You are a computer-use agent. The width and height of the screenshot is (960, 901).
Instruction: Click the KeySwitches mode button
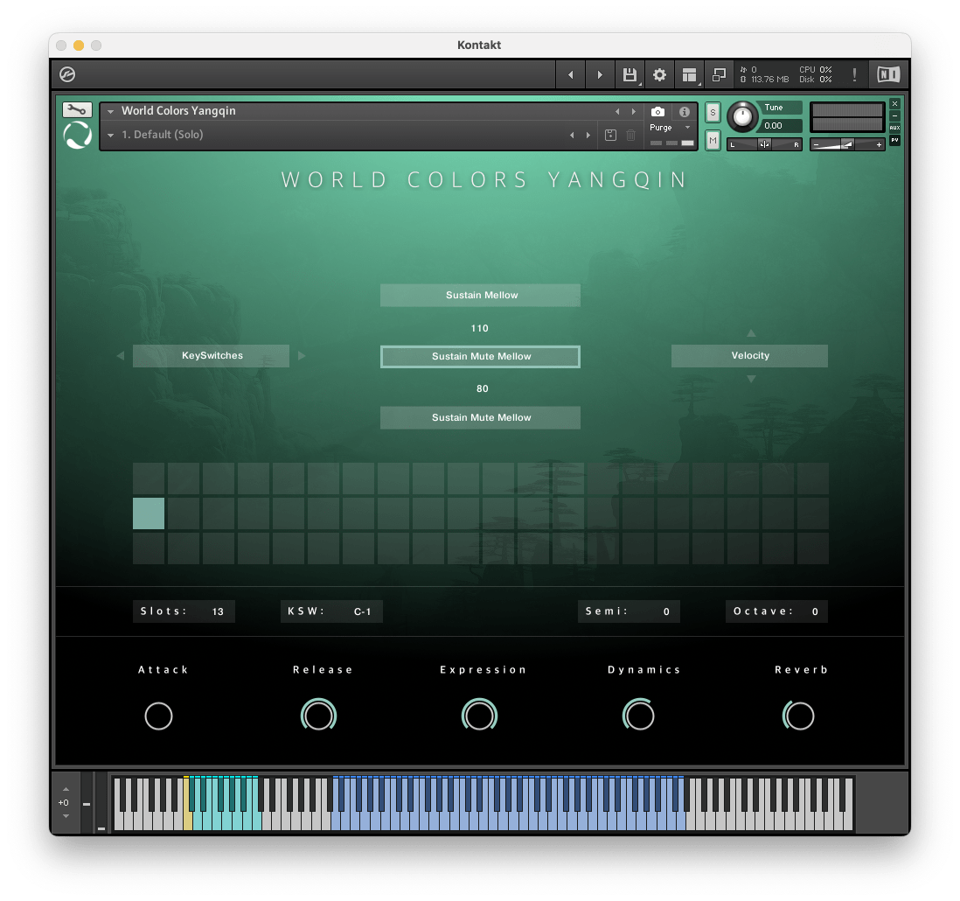point(212,356)
